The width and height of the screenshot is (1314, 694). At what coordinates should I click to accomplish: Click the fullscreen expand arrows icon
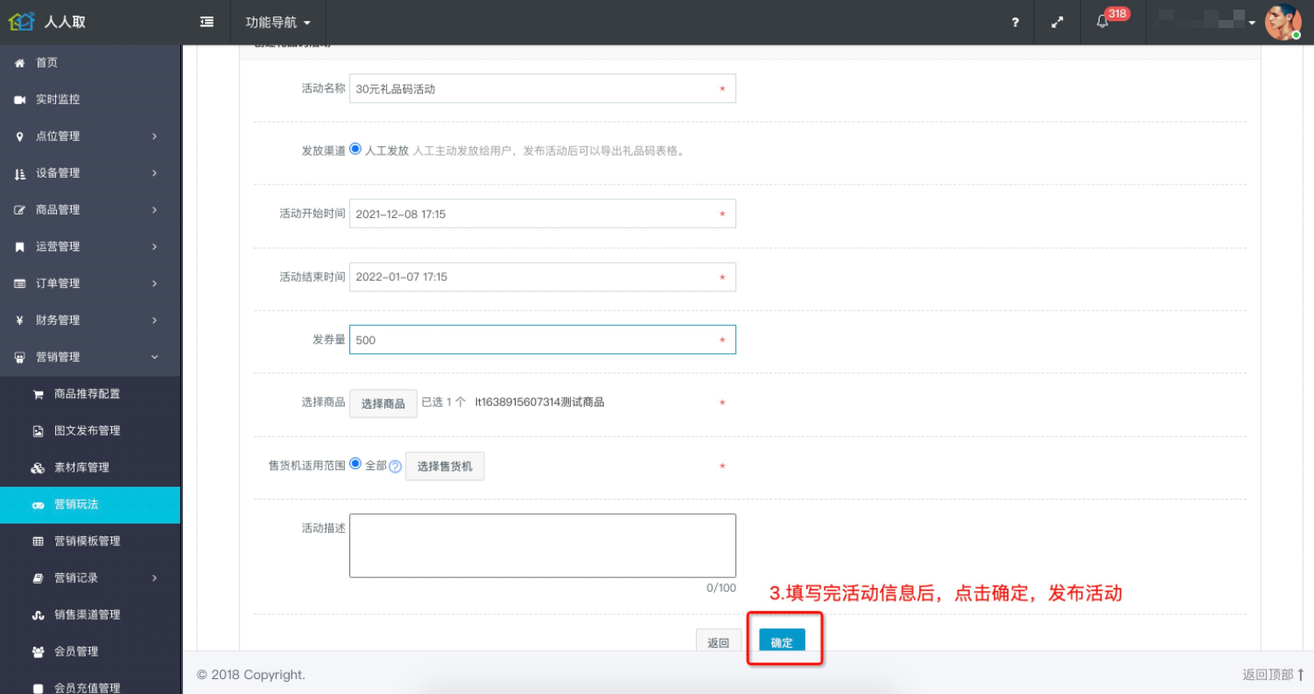(x=1057, y=23)
